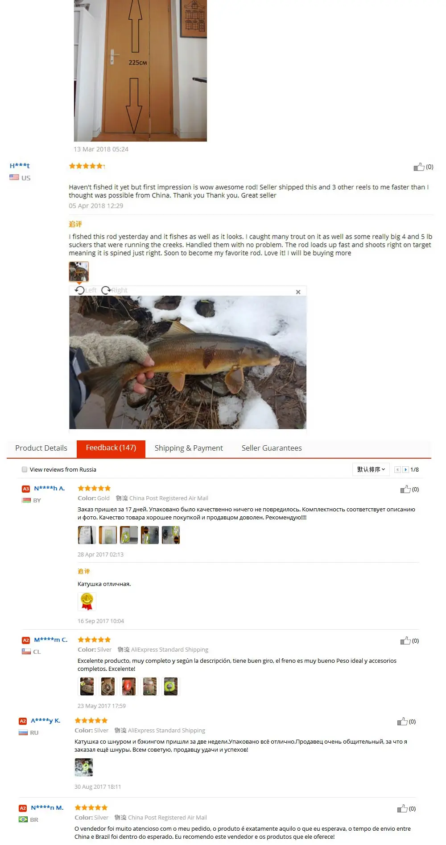The height and width of the screenshot is (845, 446).
Task: Rotate fish photo right
Action: click(x=115, y=290)
